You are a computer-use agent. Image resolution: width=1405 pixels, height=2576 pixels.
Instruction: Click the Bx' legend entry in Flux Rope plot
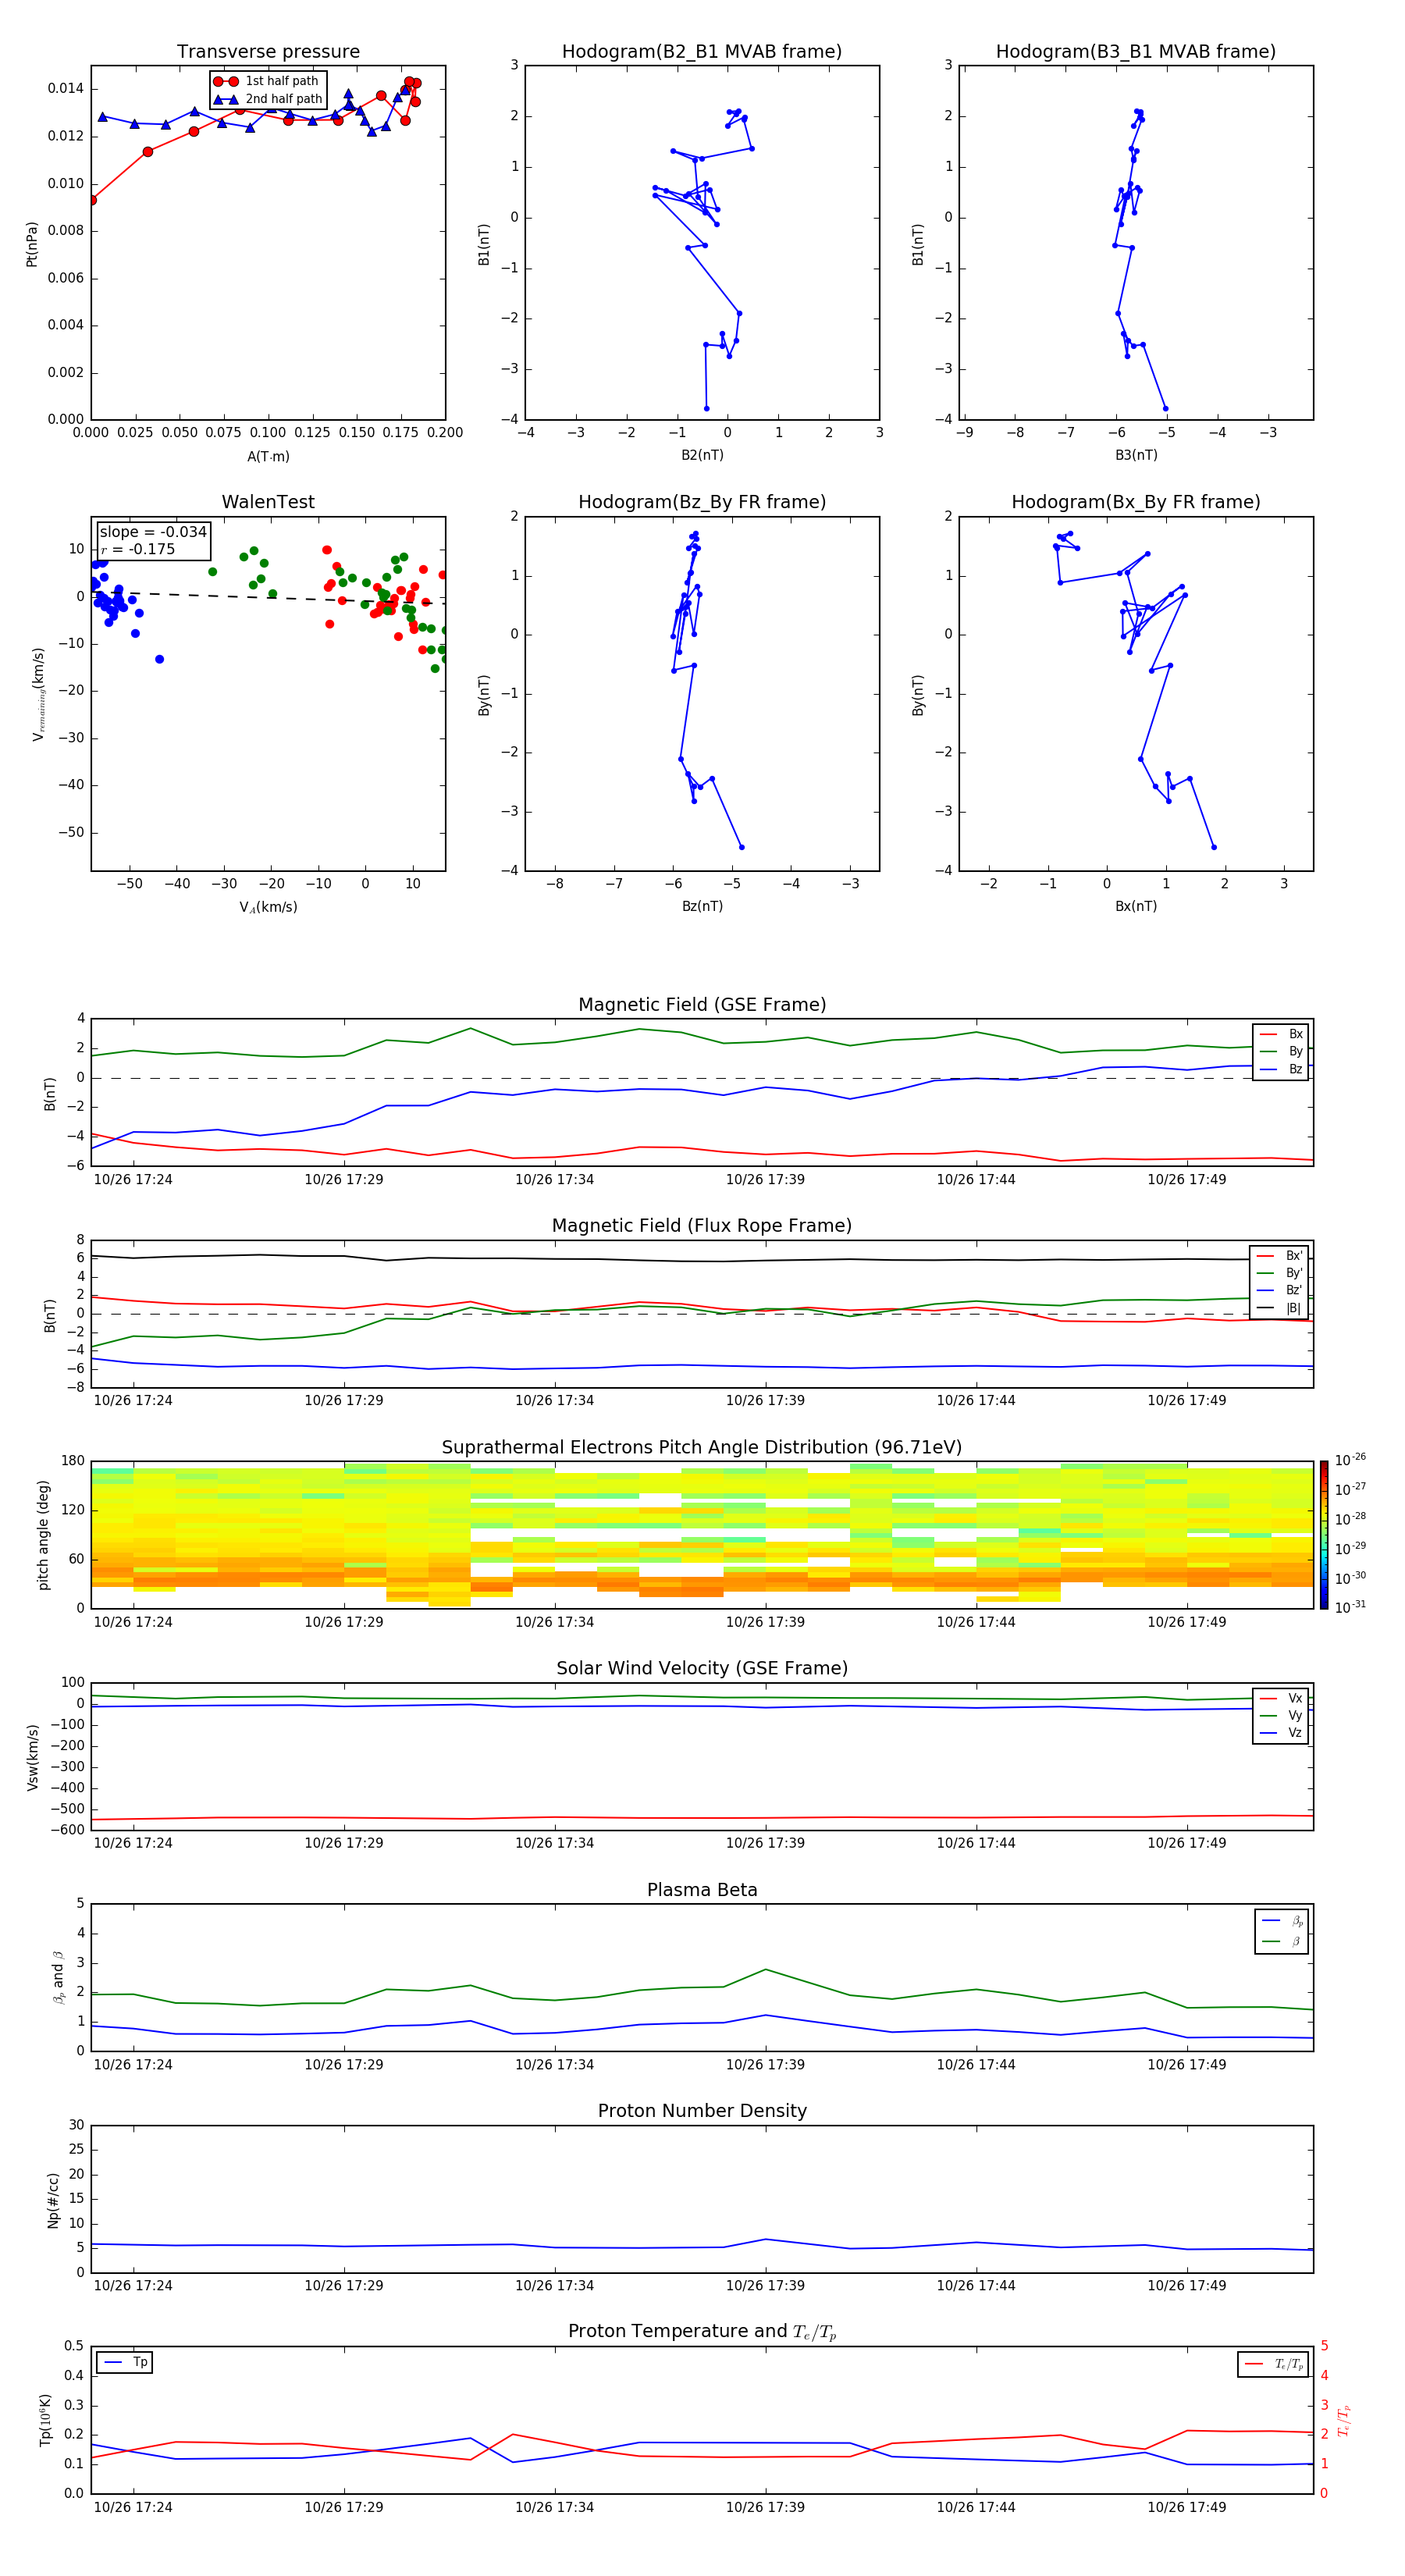point(1279,1256)
